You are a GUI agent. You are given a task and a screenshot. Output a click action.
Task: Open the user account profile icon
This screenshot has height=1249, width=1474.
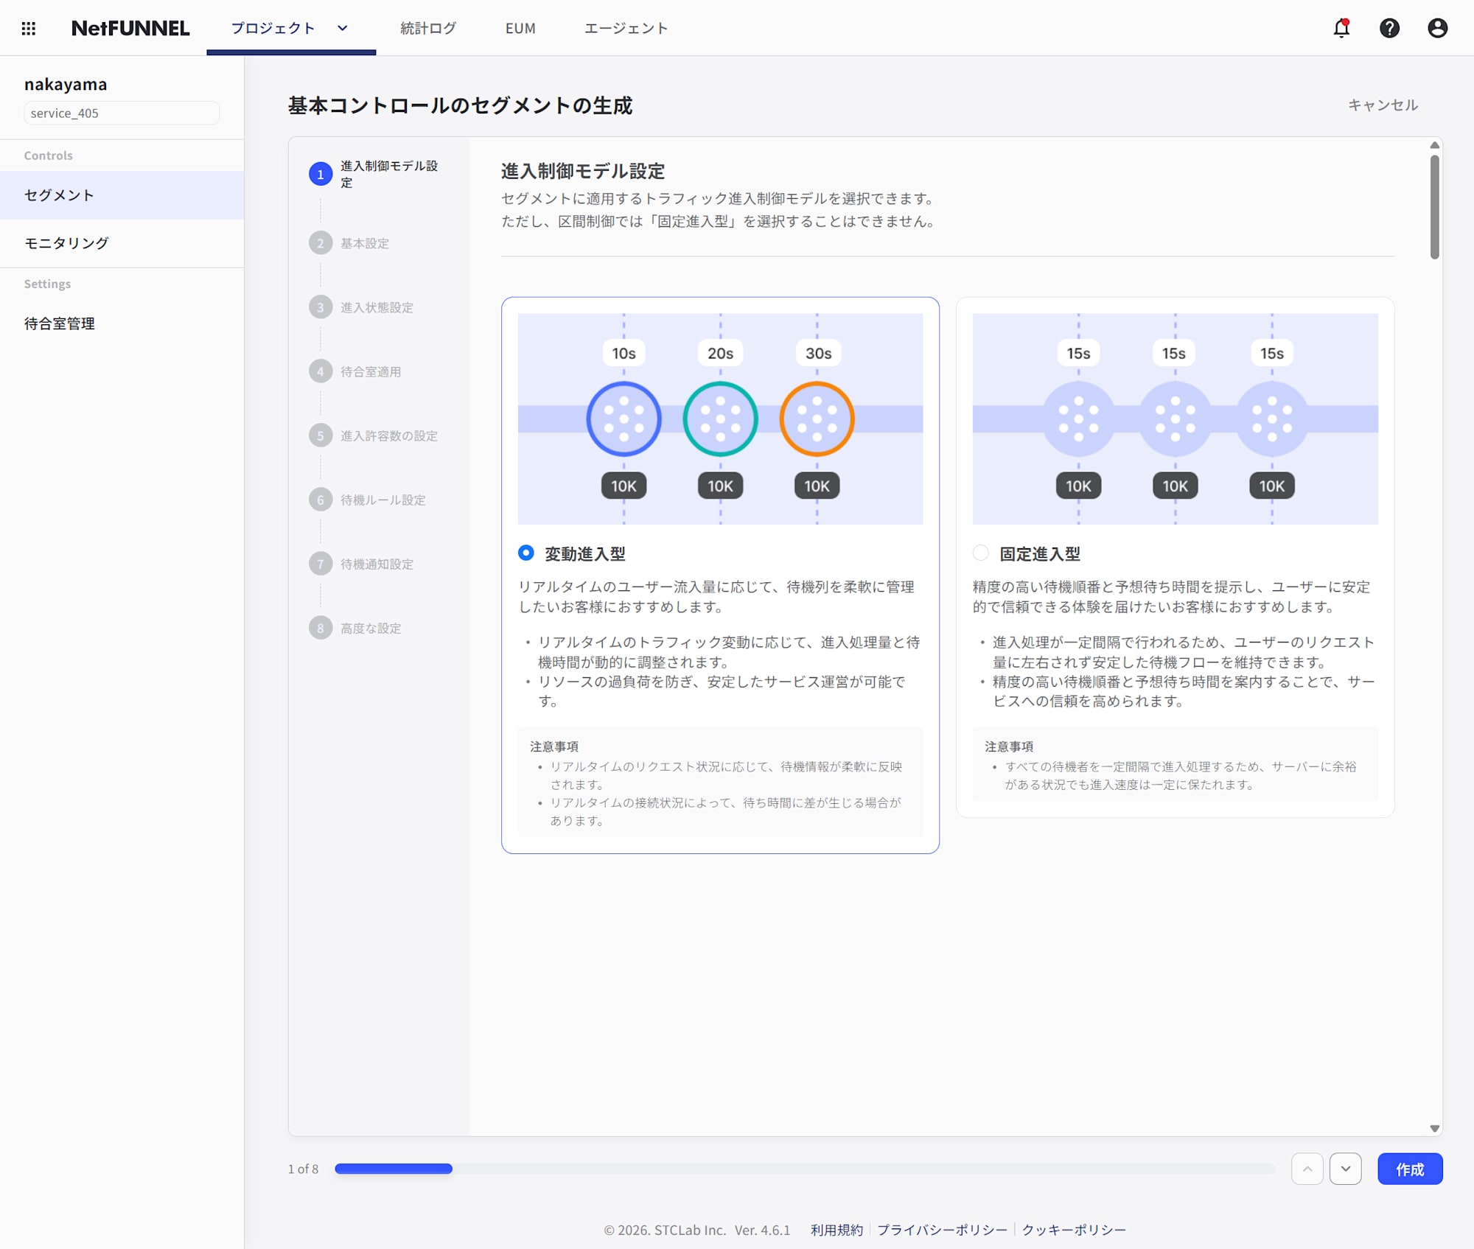coord(1437,28)
